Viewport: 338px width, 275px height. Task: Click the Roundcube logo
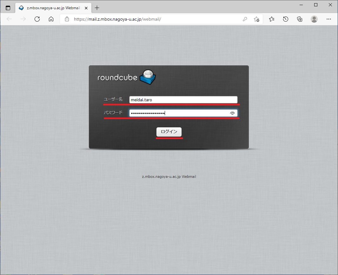click(x=127, y=77)
